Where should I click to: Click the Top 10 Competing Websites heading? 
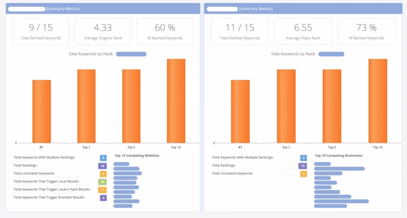(x=137, y=156)
